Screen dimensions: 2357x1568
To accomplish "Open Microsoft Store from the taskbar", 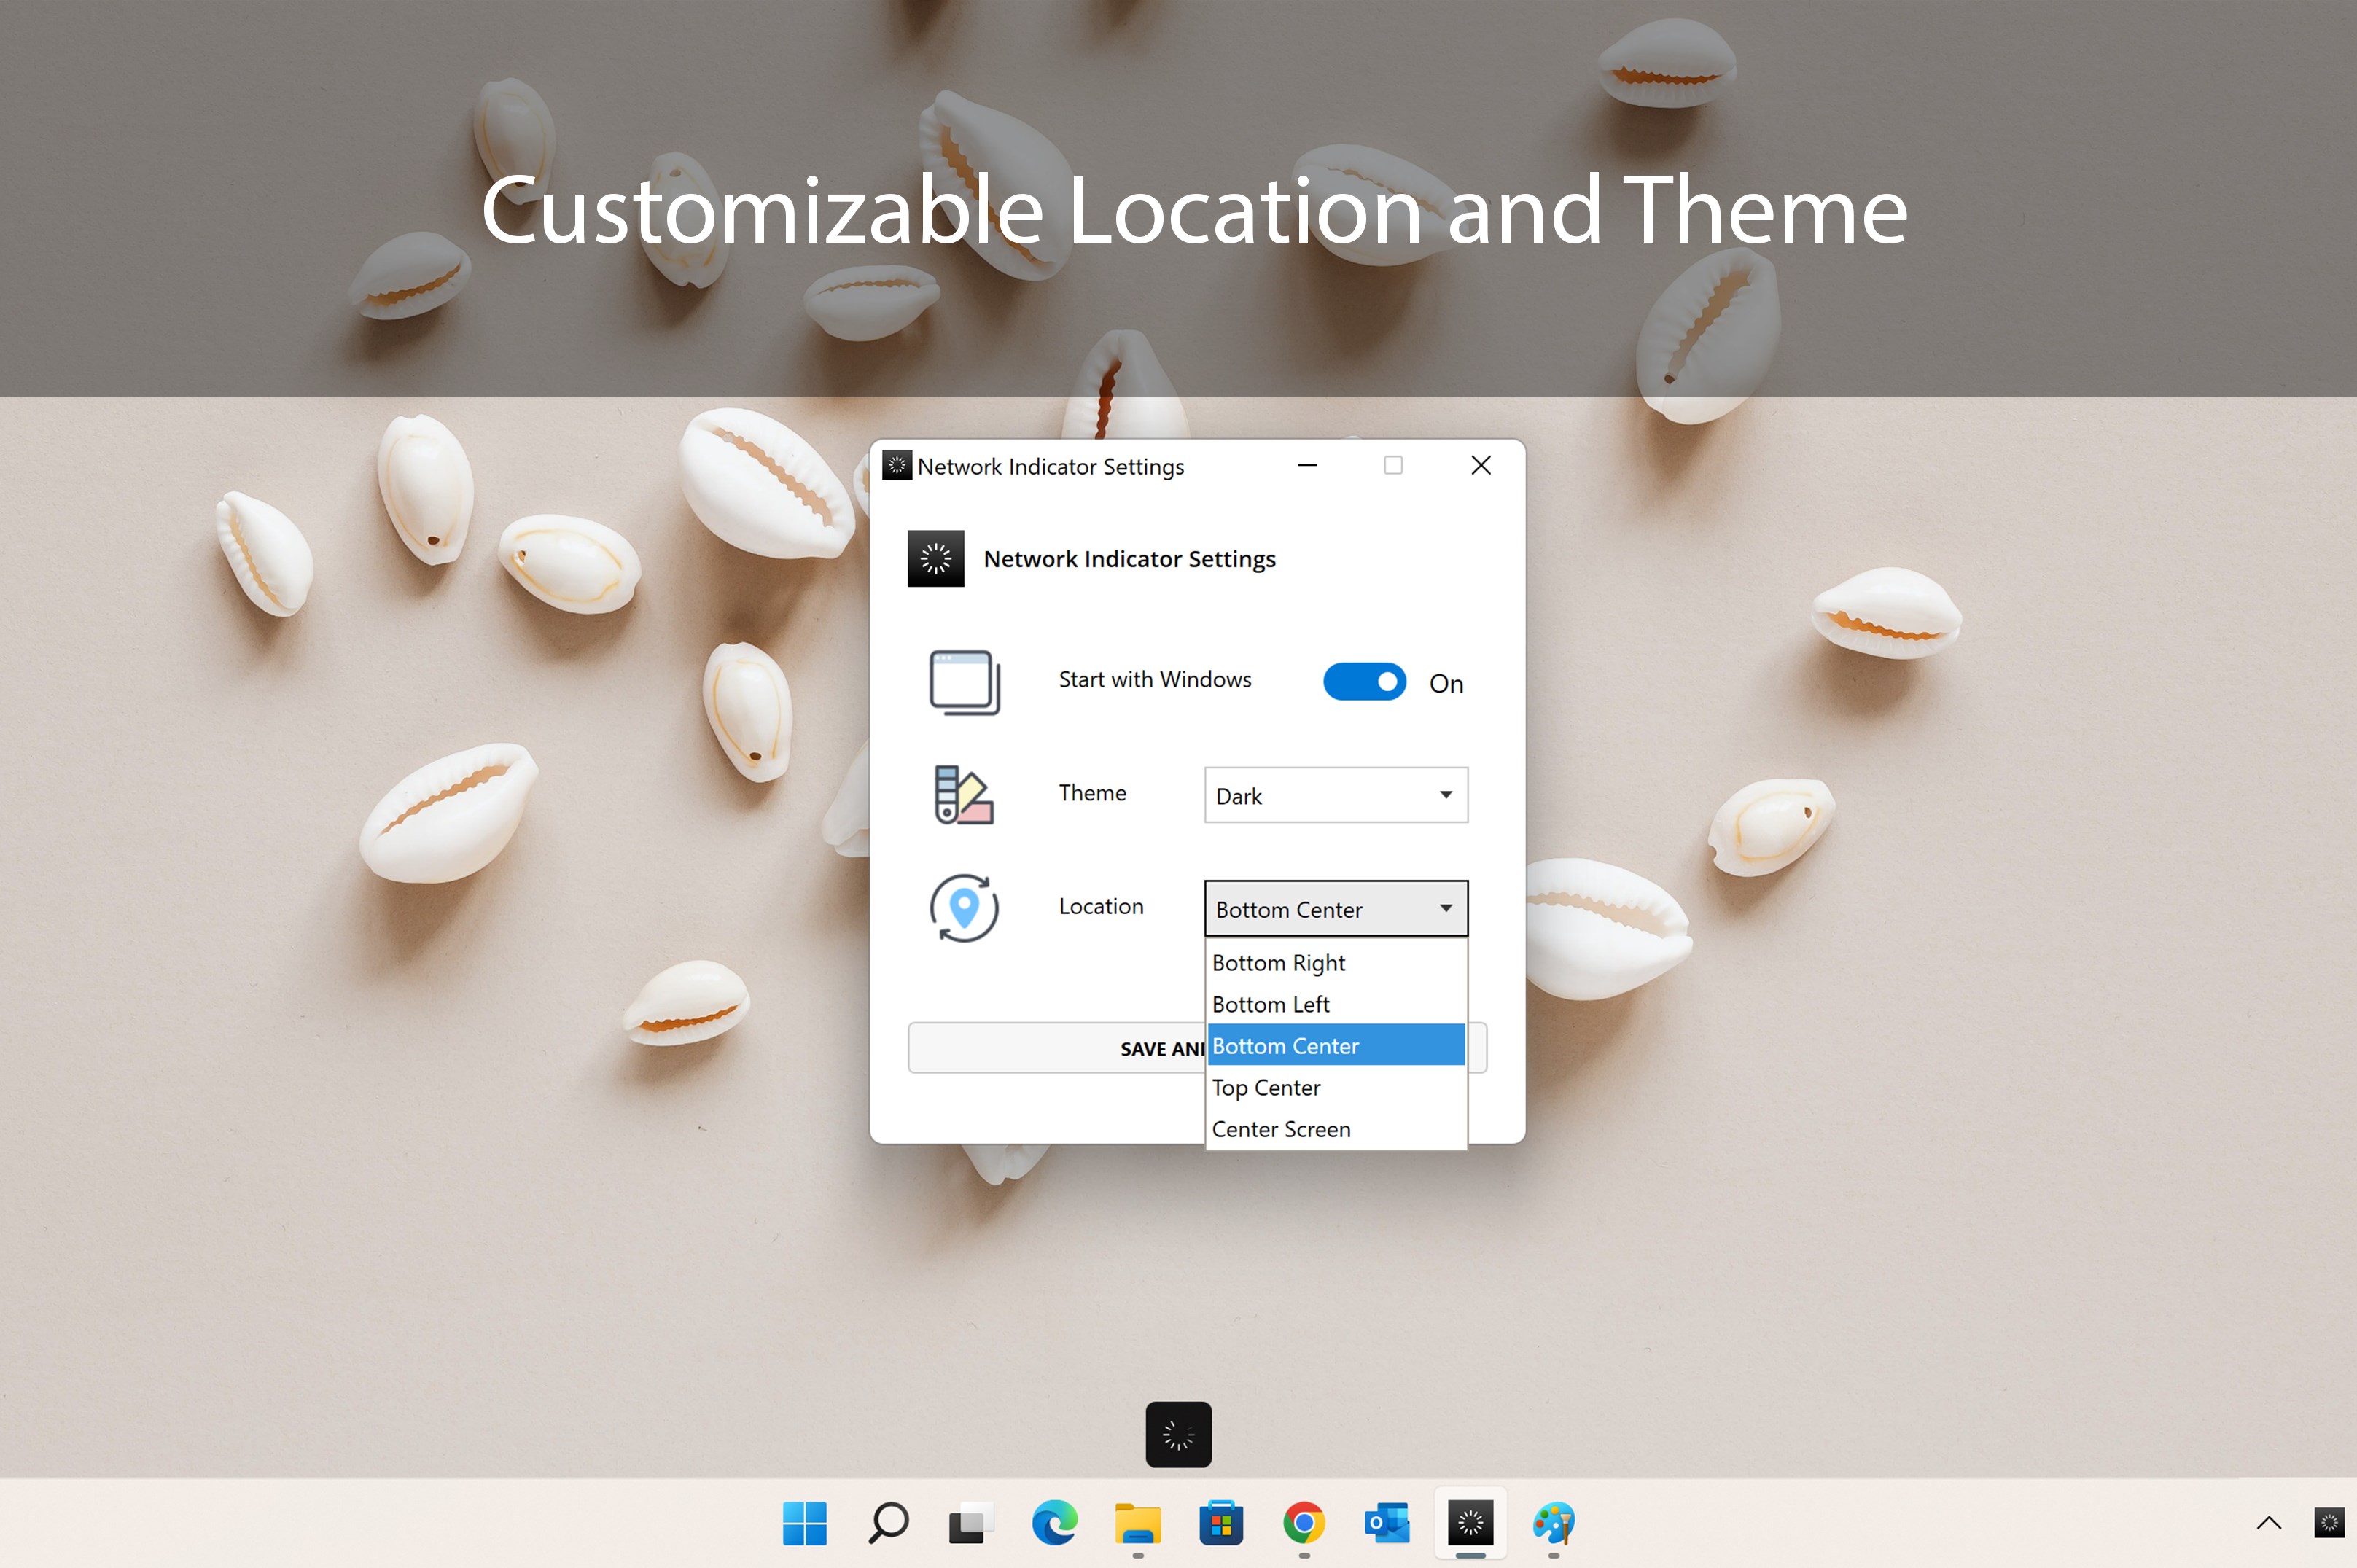I will [x=1221, y=1523].
